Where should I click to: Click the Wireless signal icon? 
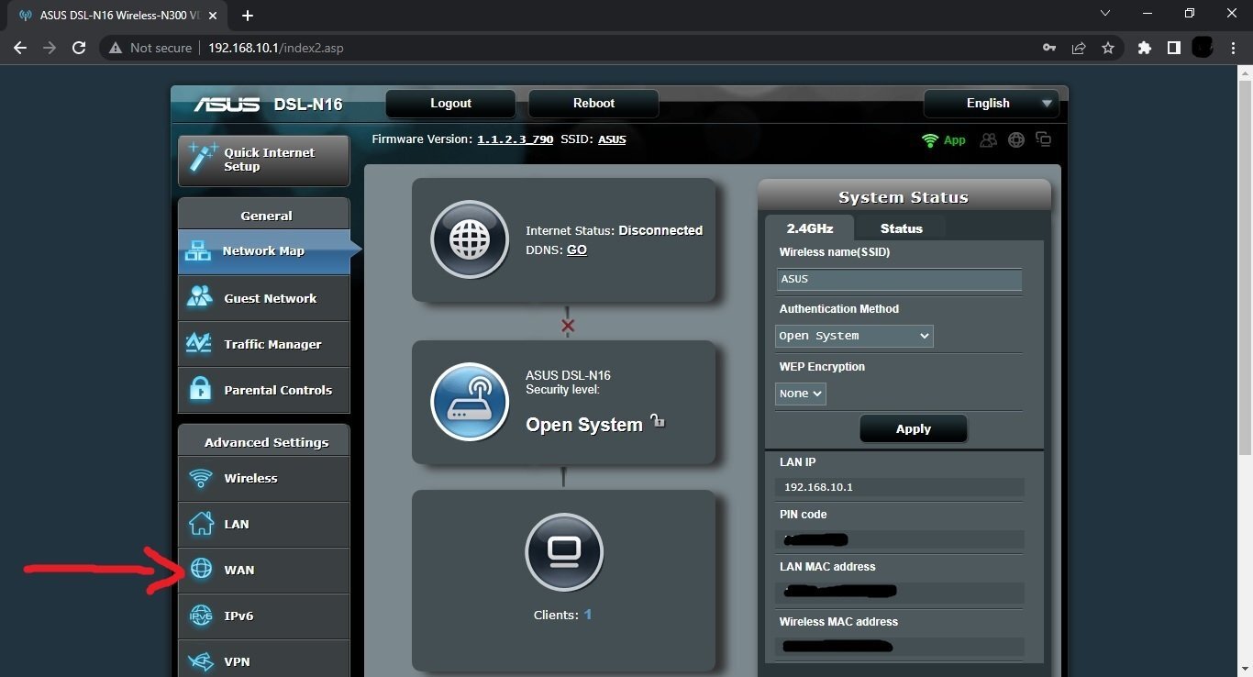(200, 478)
